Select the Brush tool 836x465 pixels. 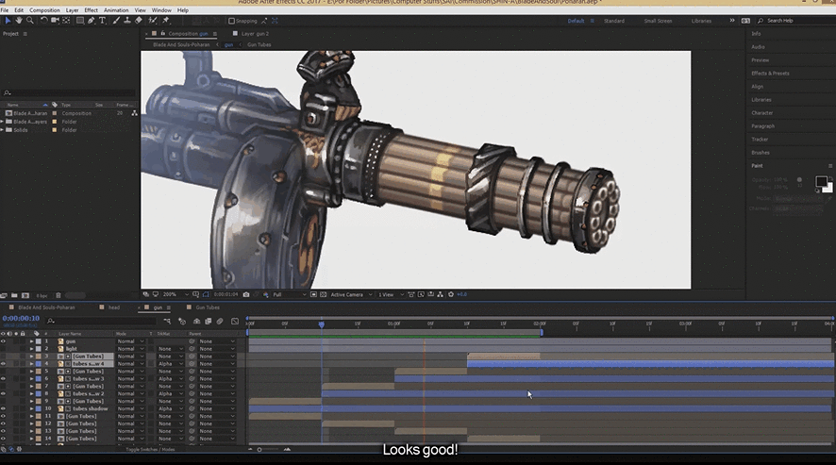(116, 20)
